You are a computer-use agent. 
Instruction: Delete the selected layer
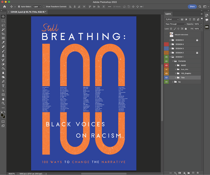click(x=198, y=173)
